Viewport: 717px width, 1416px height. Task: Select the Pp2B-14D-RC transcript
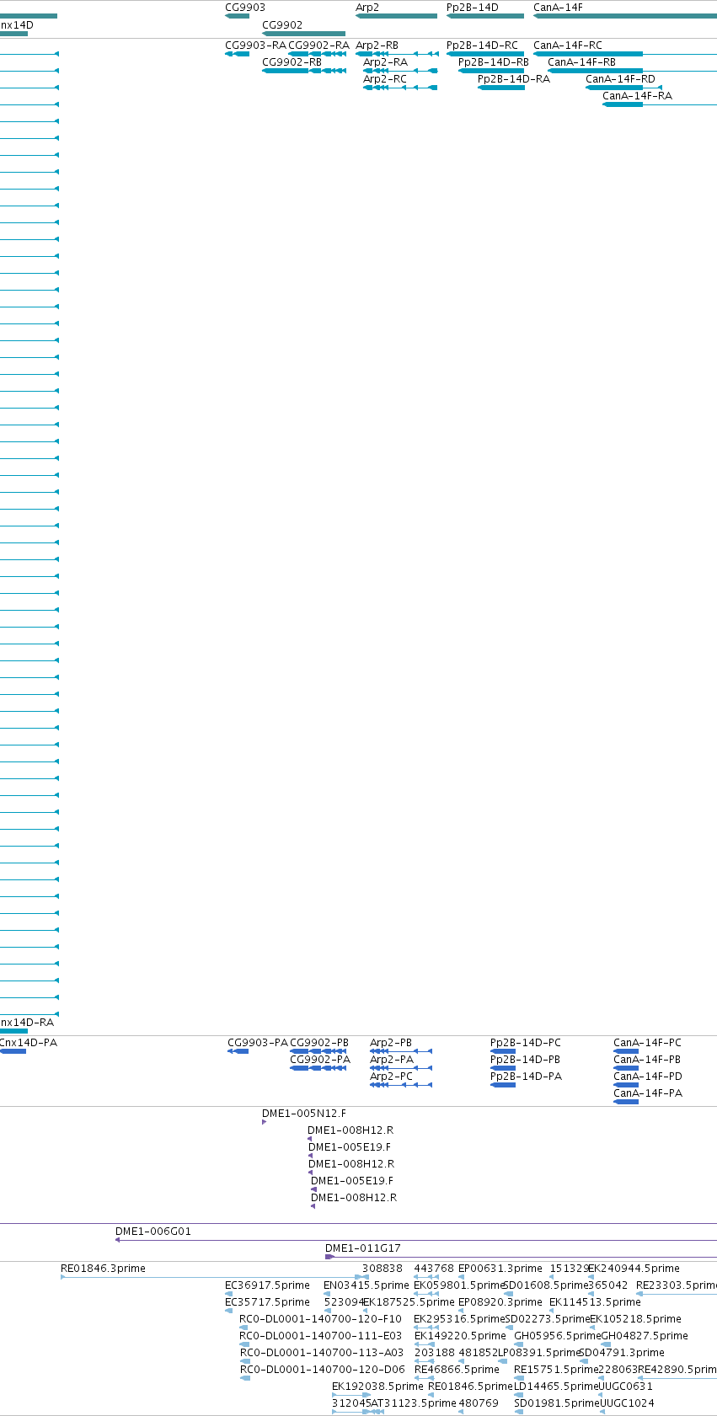pyautogui.click(x=485, y=54)
